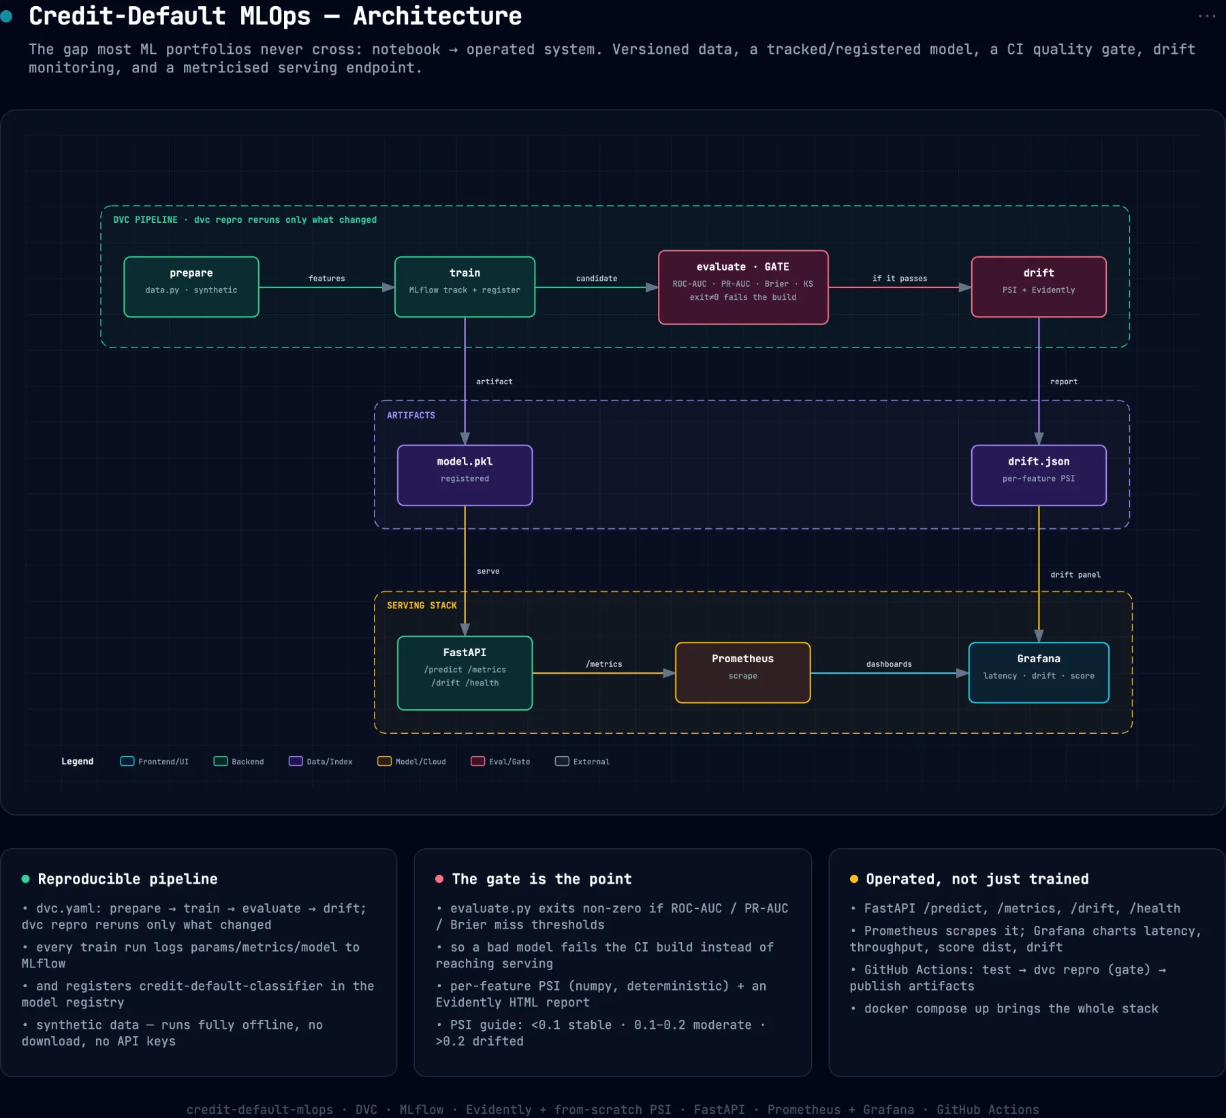Open the model.pkl artifact node
Viewport: 1226px width, 1118px height.
click(465, 476)
